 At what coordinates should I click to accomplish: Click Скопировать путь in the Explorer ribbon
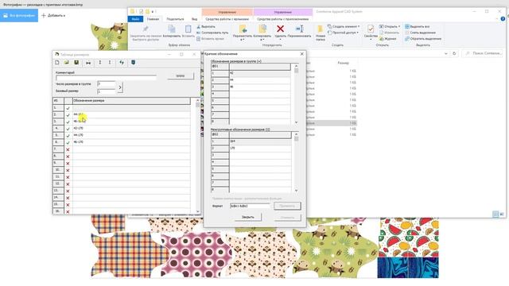tap(212, 33)
